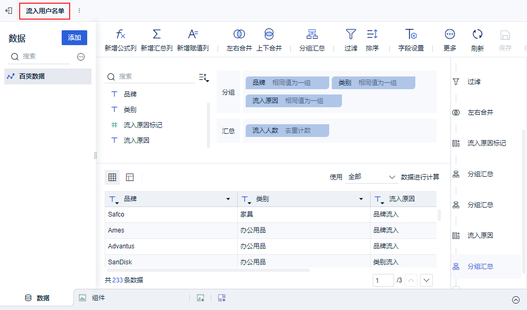Viewport: 527px width, 310px height.
Task: Open the vertical dots menu beside the title
Action: [x=79, y=11]
